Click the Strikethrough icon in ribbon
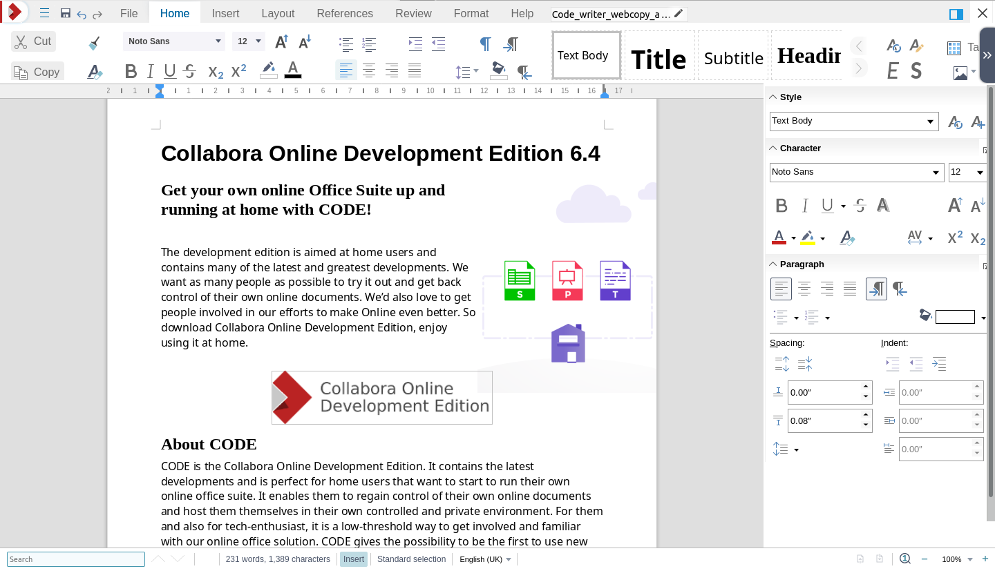Image resolution: width=995 pixels, height=571 pixels. pyautogui.click(x=190, y=71)
